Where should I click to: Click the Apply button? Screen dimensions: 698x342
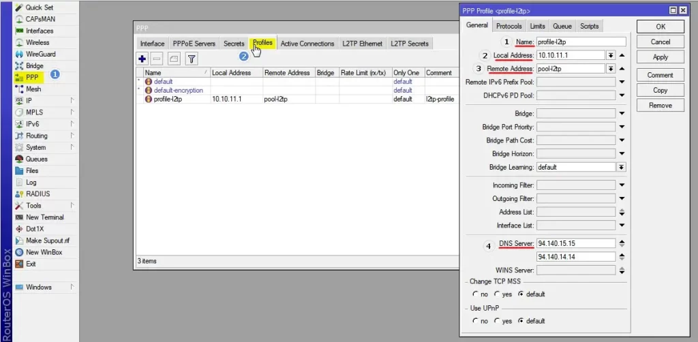pos(661,57)
